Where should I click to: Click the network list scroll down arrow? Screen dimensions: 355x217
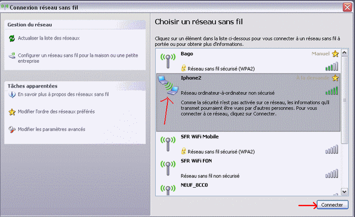[344, 192]
